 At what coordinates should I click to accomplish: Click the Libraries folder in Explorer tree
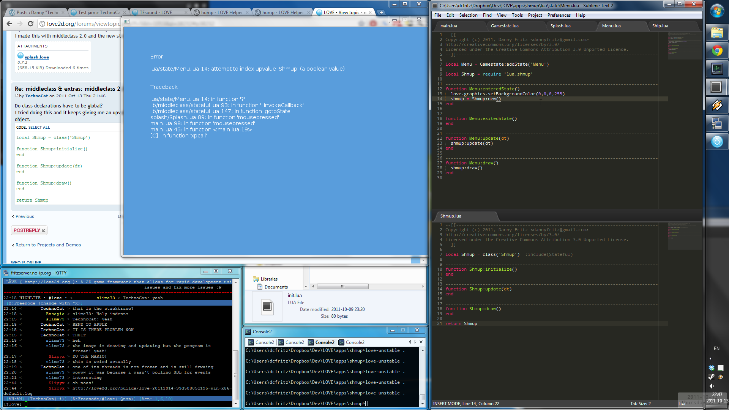pos(269,279)
